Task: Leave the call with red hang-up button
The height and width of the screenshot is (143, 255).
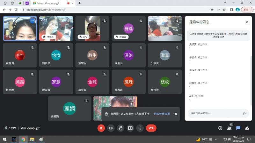Action: [x=151, y=128]
